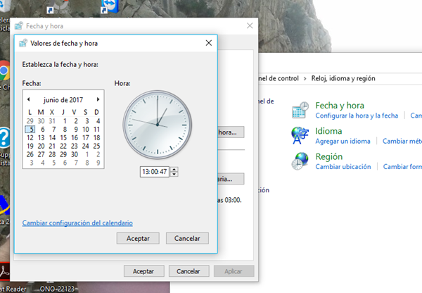Click Aceptar in Valores de fecha dialog

pos(138,238)
